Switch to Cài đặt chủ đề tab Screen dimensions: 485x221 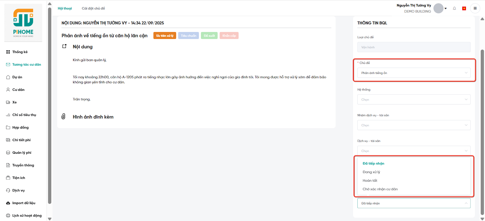point(93,8)
